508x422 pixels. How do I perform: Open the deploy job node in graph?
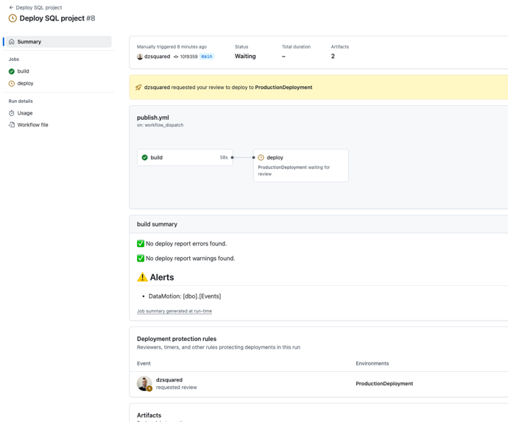pos(301,165)
